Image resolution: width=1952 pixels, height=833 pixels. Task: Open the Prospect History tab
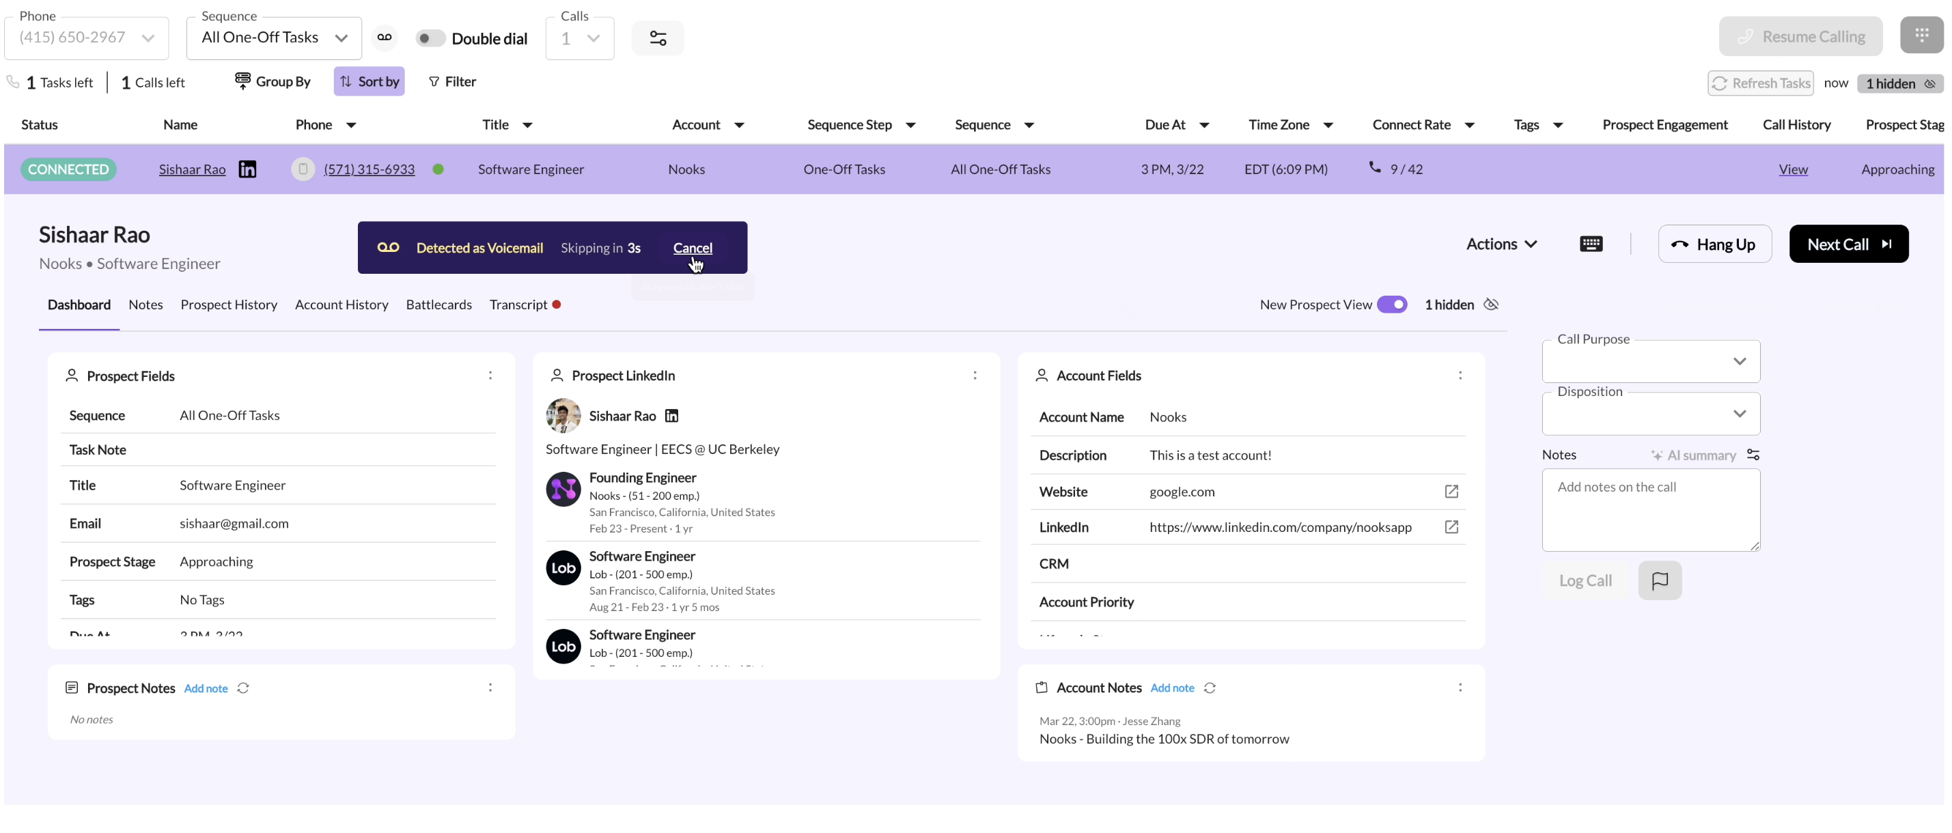point(229,305)
